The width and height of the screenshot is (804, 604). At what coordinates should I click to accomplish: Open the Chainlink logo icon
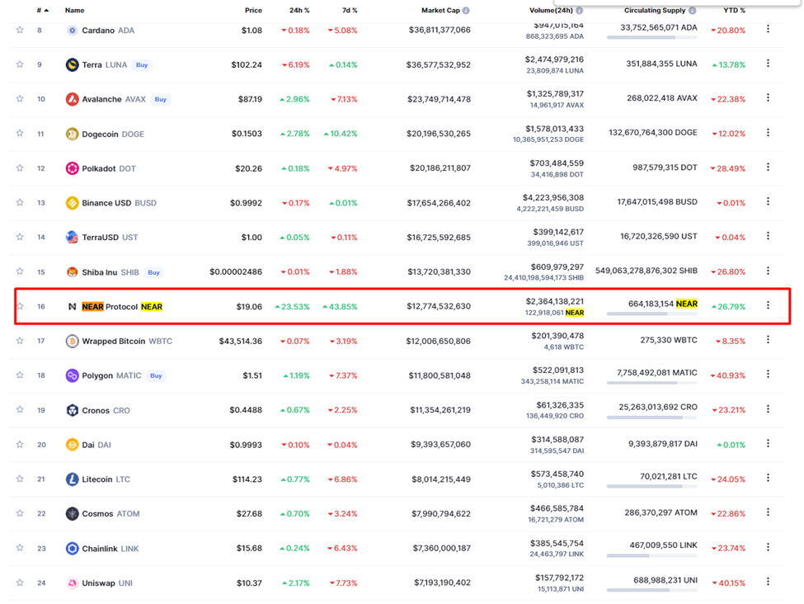tap(73, 549)
